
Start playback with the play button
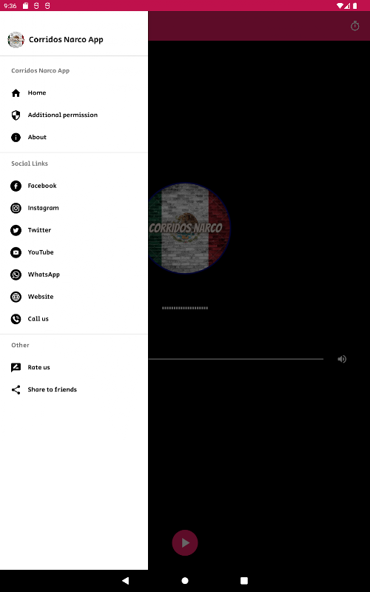pyautogui.click(x=185, y=543)
